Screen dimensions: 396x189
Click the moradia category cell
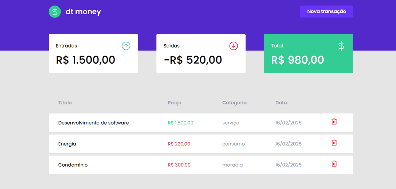click(232, 165)
